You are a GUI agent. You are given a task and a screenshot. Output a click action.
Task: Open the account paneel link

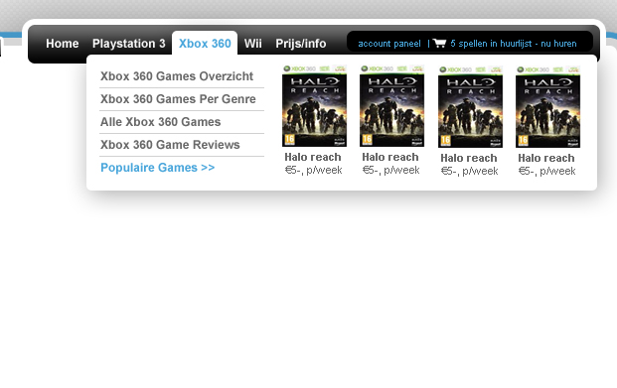coord(389,44)
